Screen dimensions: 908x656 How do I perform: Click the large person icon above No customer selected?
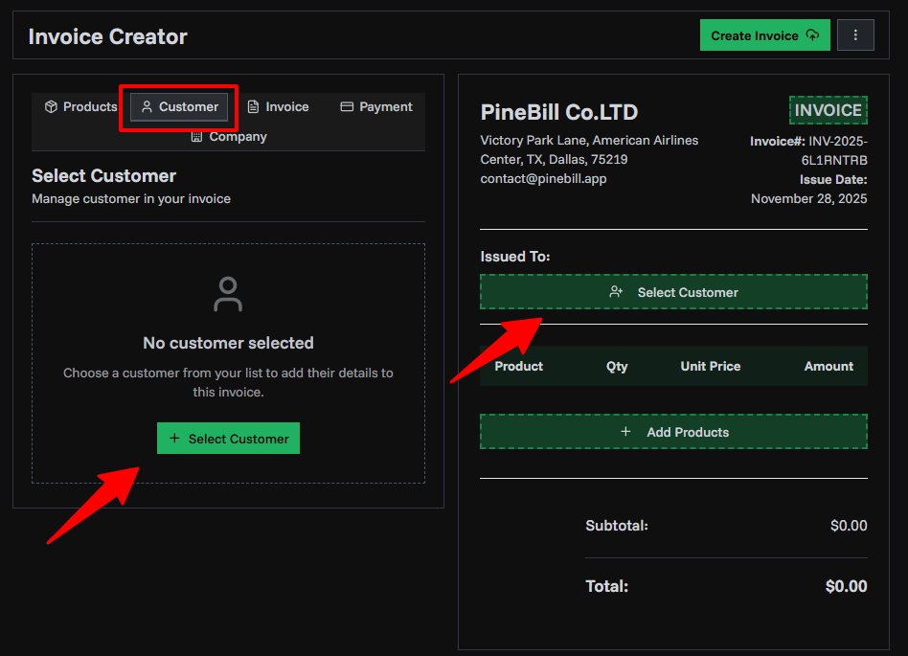pos(228,294)
